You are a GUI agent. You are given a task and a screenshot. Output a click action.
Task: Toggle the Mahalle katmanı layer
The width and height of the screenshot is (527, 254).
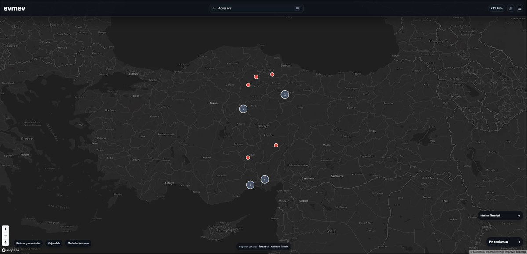(78, 243)
